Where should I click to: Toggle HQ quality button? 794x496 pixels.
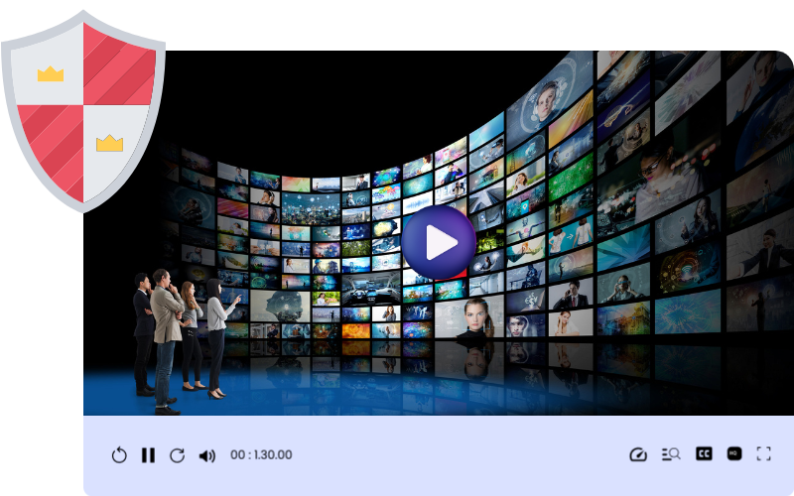click(734, 453)
